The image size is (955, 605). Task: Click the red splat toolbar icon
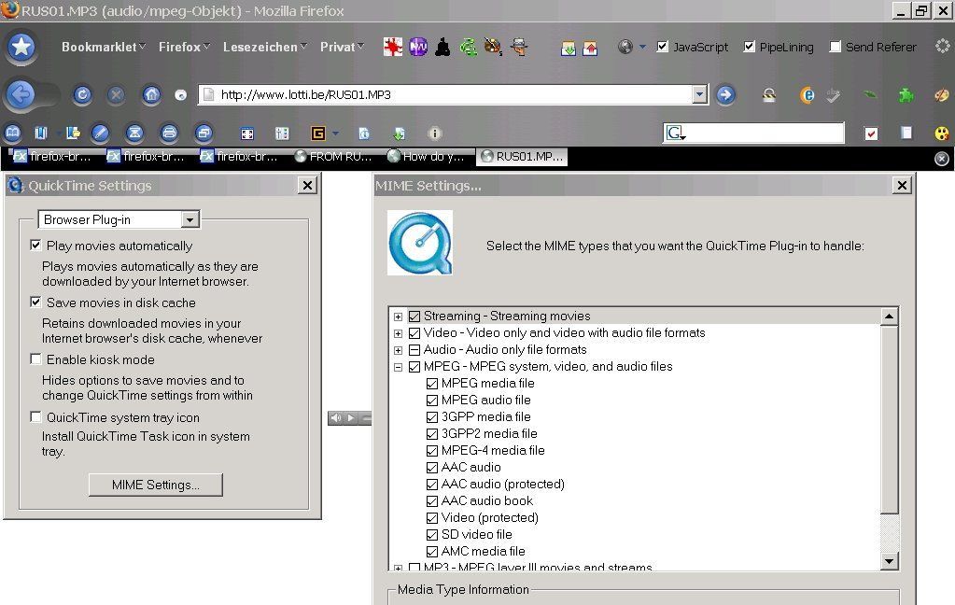click(393, 47)
